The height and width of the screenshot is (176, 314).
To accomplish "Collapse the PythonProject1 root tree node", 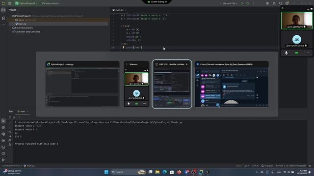I will point(10,16).
